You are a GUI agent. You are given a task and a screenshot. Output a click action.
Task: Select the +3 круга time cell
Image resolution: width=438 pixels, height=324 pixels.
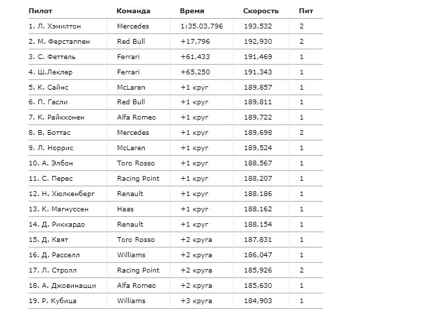click(x=196, y=301)
